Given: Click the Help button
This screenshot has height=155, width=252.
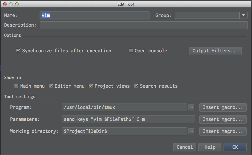Looking at the screenshot, I should [x=210, y=147].
